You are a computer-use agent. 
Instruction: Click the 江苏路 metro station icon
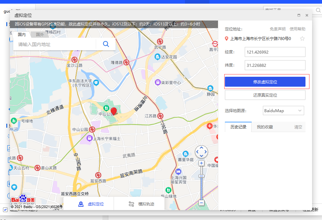tap(161, 116)
